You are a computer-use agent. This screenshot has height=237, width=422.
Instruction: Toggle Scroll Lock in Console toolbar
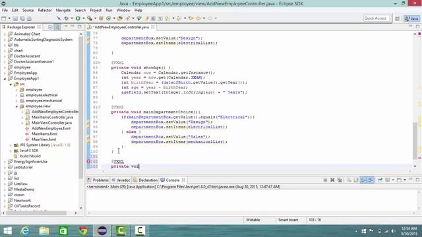coord(356,180)
